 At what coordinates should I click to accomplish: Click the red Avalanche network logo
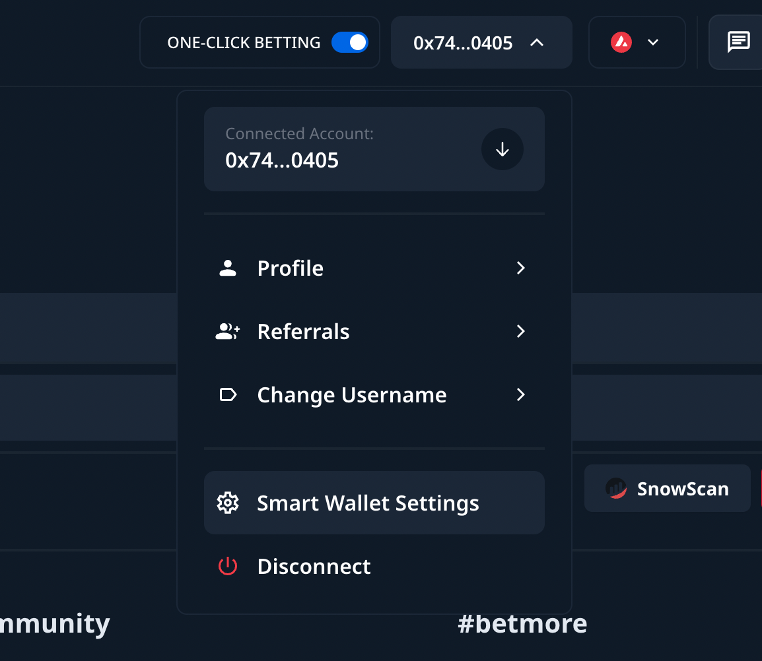tap(621, 43)
